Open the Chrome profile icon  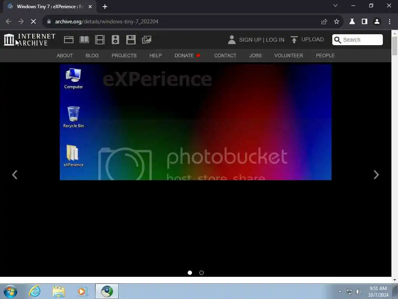coord(377,22)
